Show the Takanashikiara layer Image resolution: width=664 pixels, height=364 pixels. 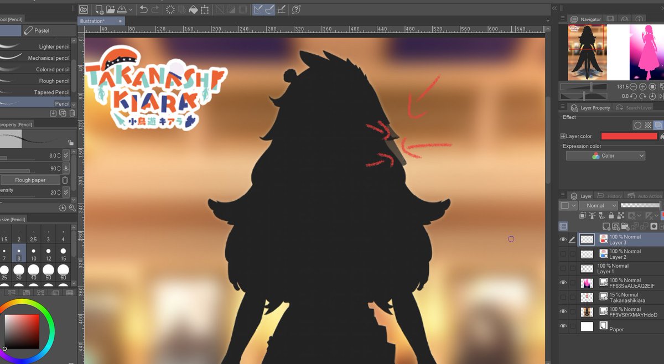563,297
